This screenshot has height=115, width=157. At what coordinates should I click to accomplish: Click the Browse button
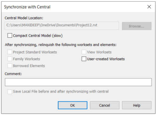[x=137, y=26]
